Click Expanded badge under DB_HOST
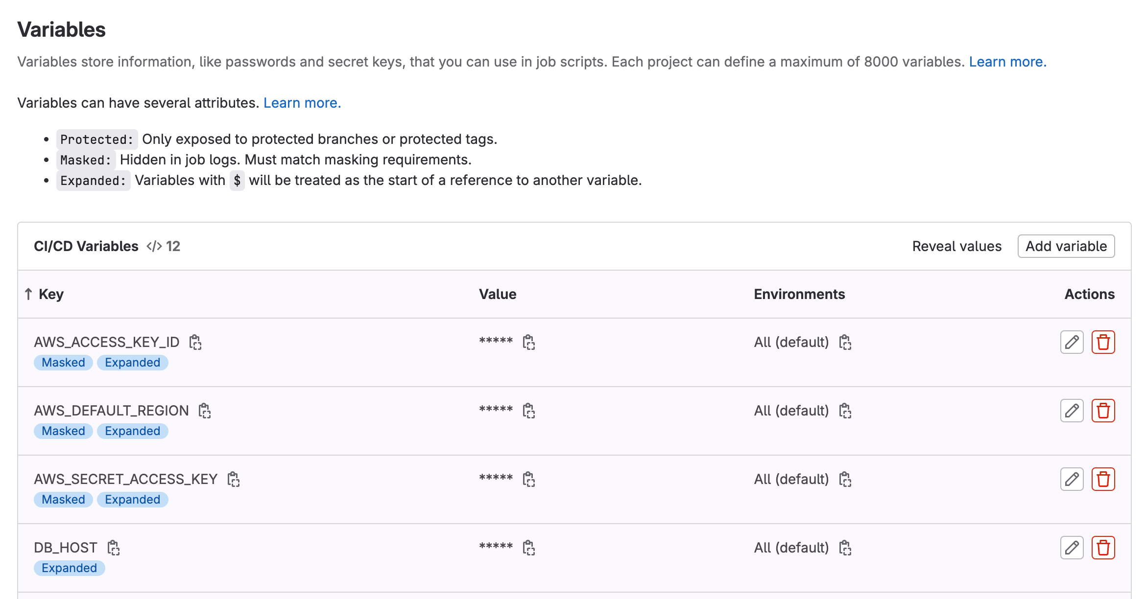1146x599 pixels. pos(69,568)
